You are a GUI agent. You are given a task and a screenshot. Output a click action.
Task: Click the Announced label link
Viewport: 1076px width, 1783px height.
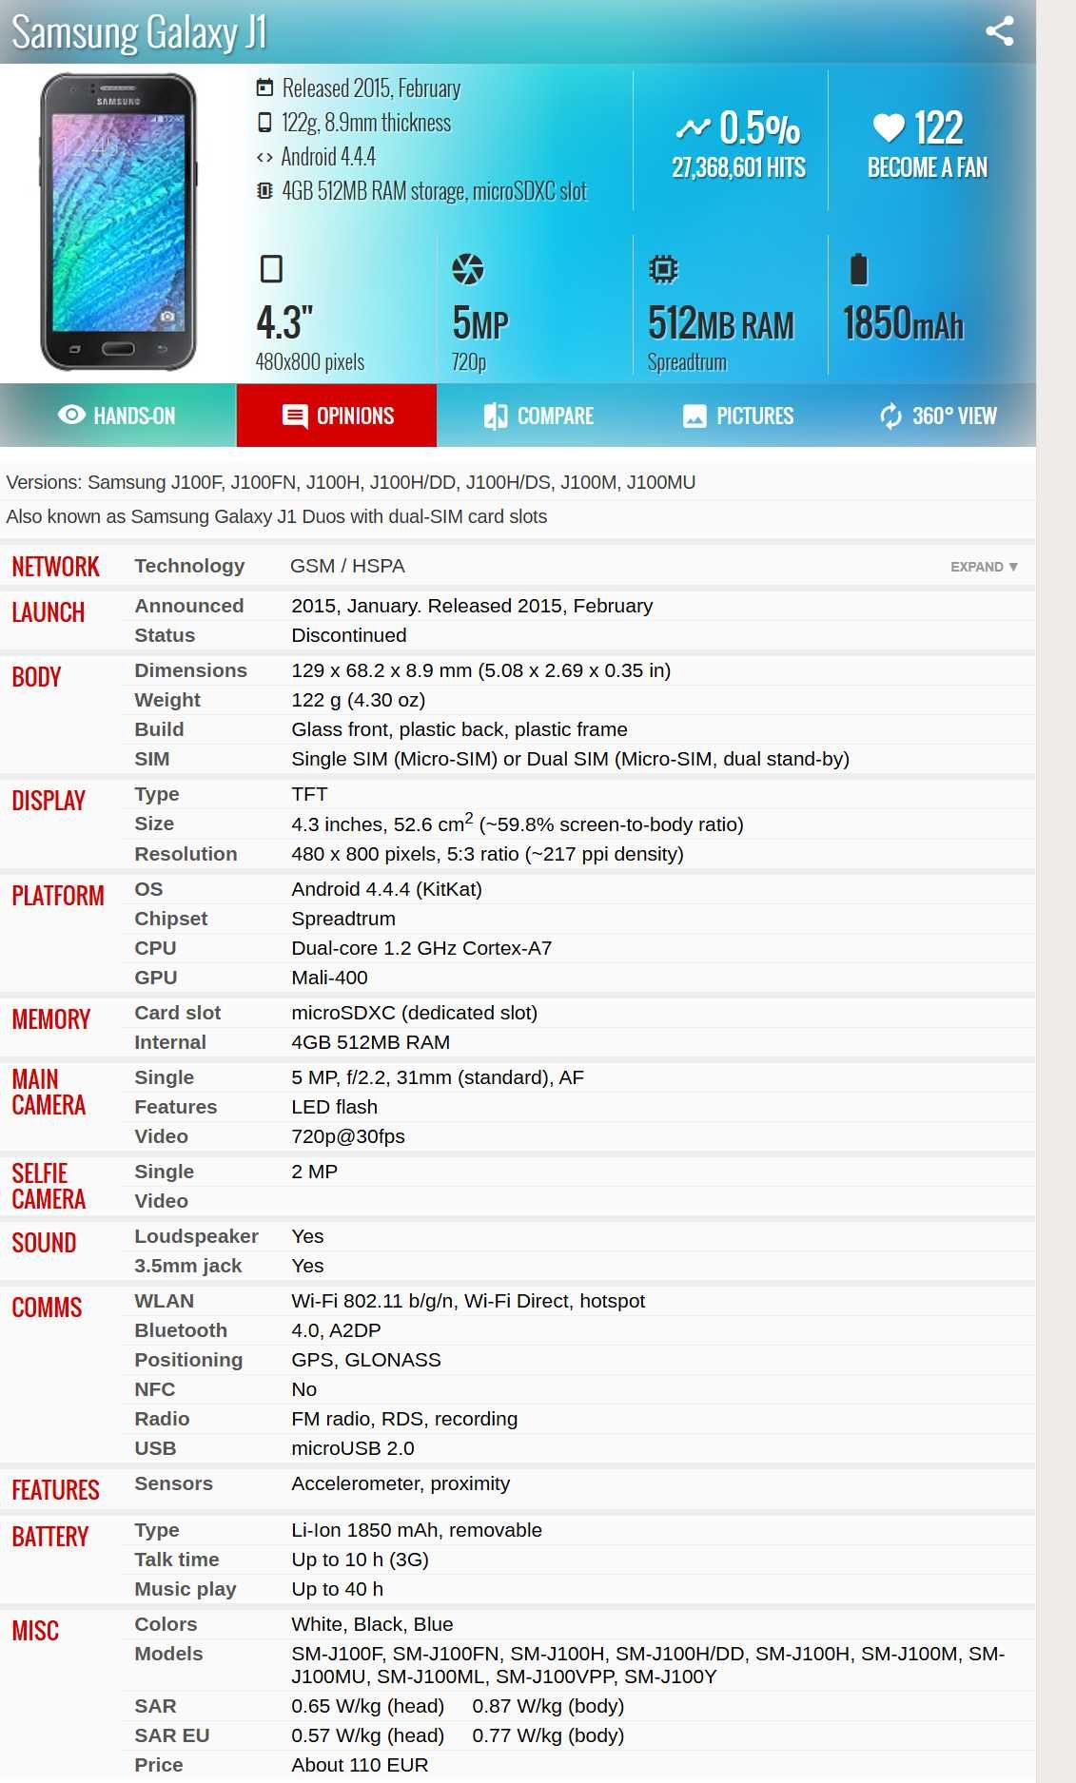point(189,606)
